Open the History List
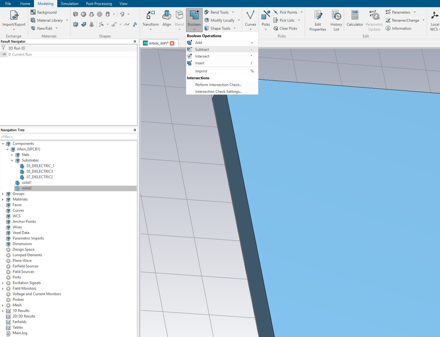The width and height of the screenshot is (440, 337). [336, 20]
